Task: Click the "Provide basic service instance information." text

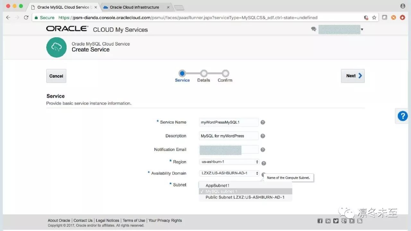Action: point(89,103)
